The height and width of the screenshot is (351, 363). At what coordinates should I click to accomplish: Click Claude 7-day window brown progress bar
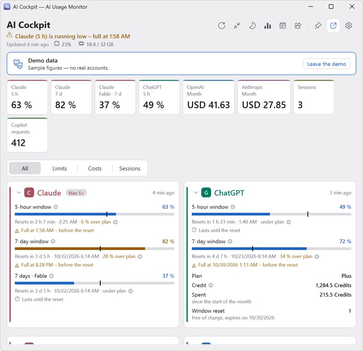[94, 249]
